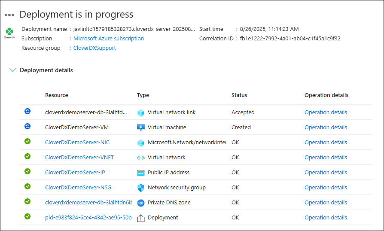
Task: Click the Deployment name value javlinltd1579185328273
Action: pos(134,29)
